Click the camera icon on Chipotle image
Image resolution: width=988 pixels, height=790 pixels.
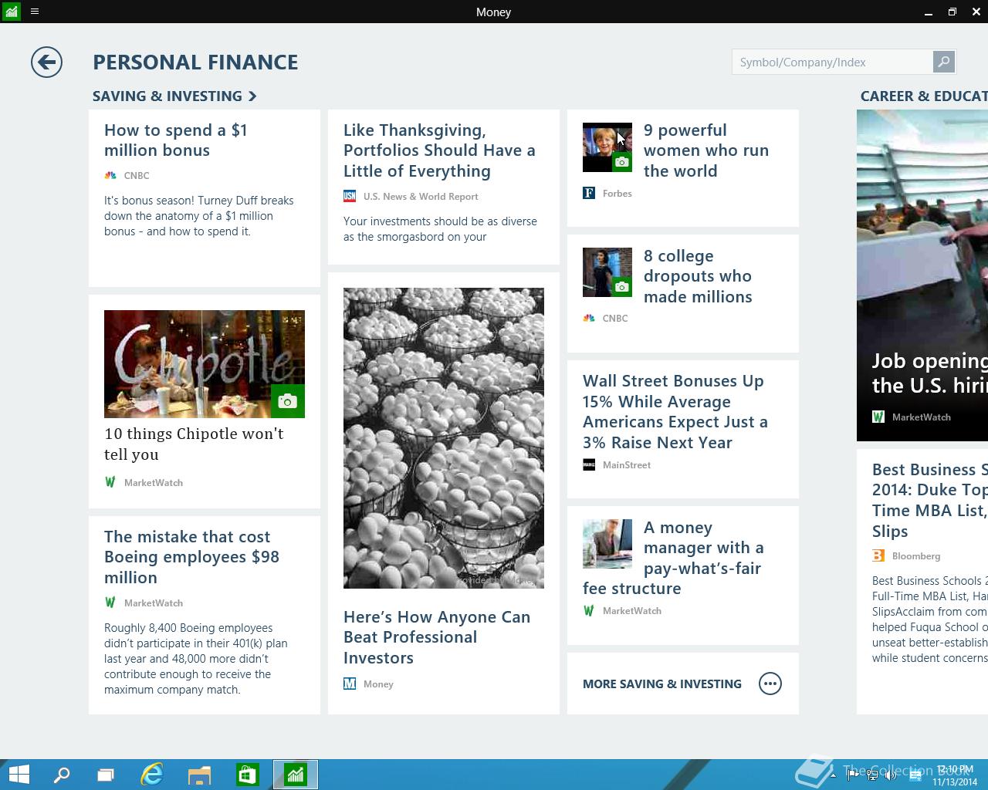288,401
